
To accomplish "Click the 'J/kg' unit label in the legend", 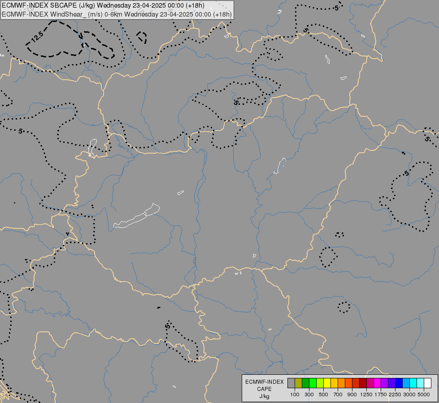I will point(264,396).
